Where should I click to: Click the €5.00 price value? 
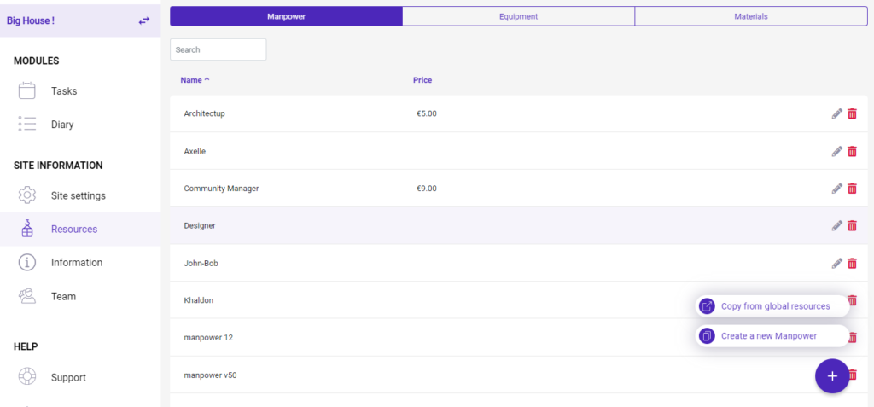[x=427, y=113]
